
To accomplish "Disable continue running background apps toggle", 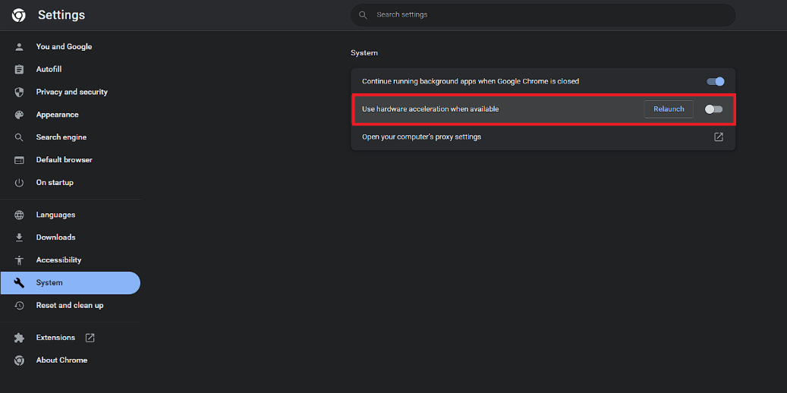I will pos(715,81).
